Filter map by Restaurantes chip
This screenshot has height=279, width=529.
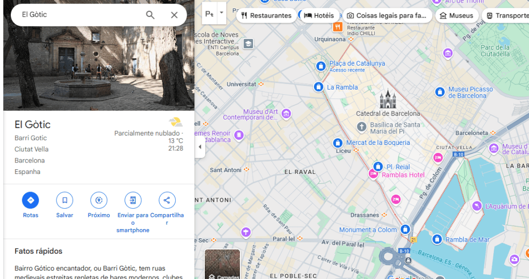(x=266, y=16)
